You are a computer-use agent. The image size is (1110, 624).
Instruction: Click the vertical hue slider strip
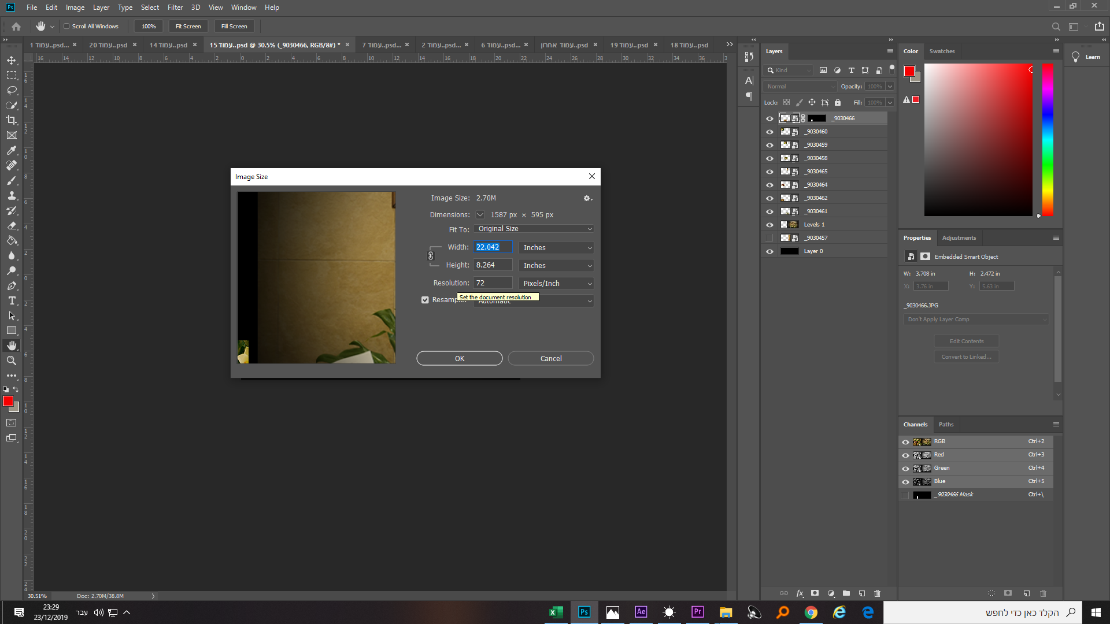coord(1048,139)
